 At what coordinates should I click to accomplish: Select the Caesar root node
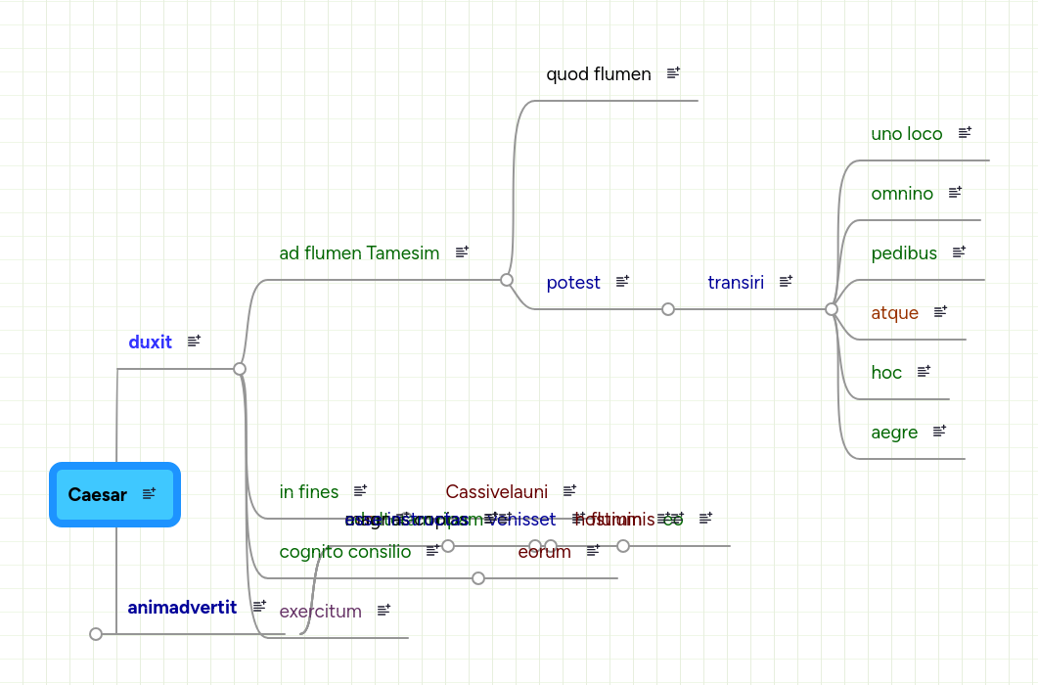(x=98, y=494)
